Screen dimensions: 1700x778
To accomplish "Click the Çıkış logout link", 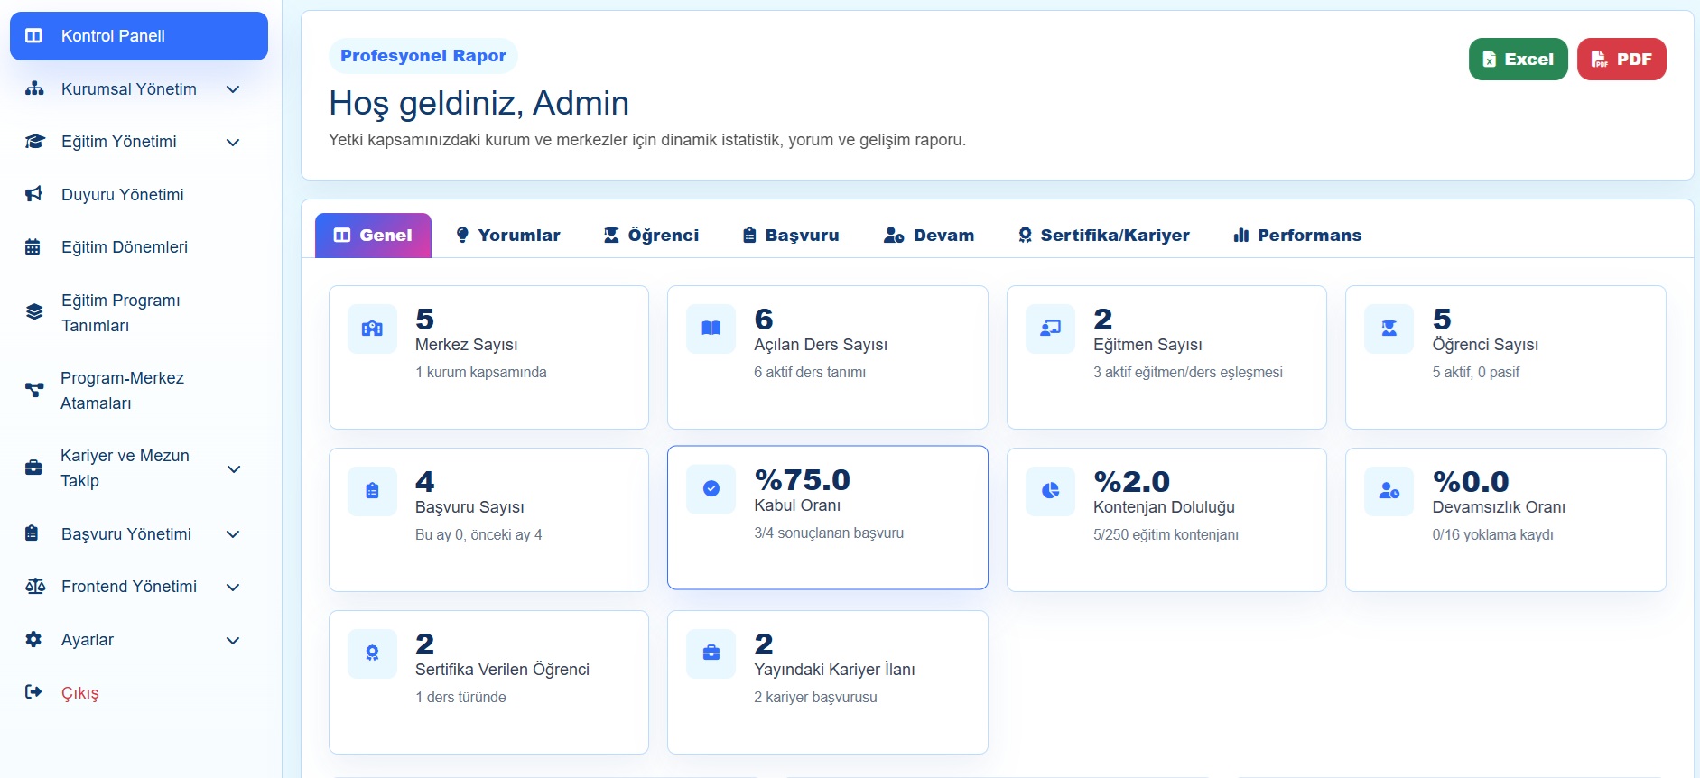I will tap(80, 693).
